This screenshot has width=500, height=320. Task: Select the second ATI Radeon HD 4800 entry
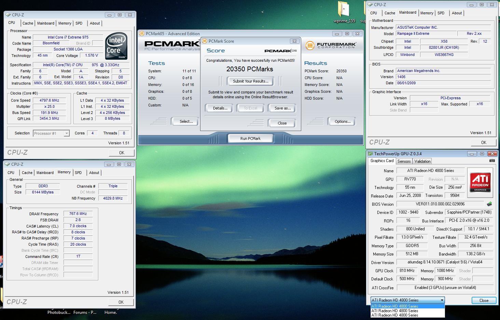pos(408,311)
